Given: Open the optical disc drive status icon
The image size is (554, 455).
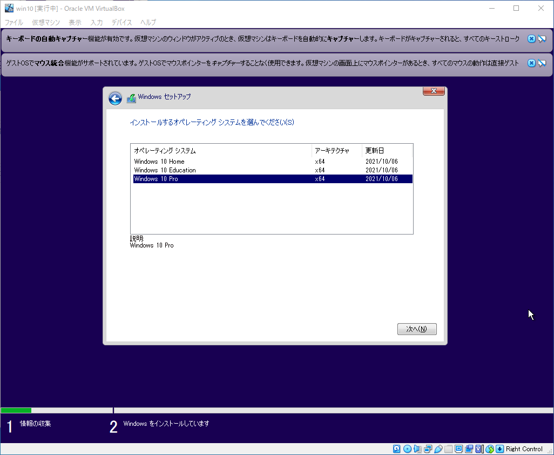Looking at the screenshot, I should point(407,449).
